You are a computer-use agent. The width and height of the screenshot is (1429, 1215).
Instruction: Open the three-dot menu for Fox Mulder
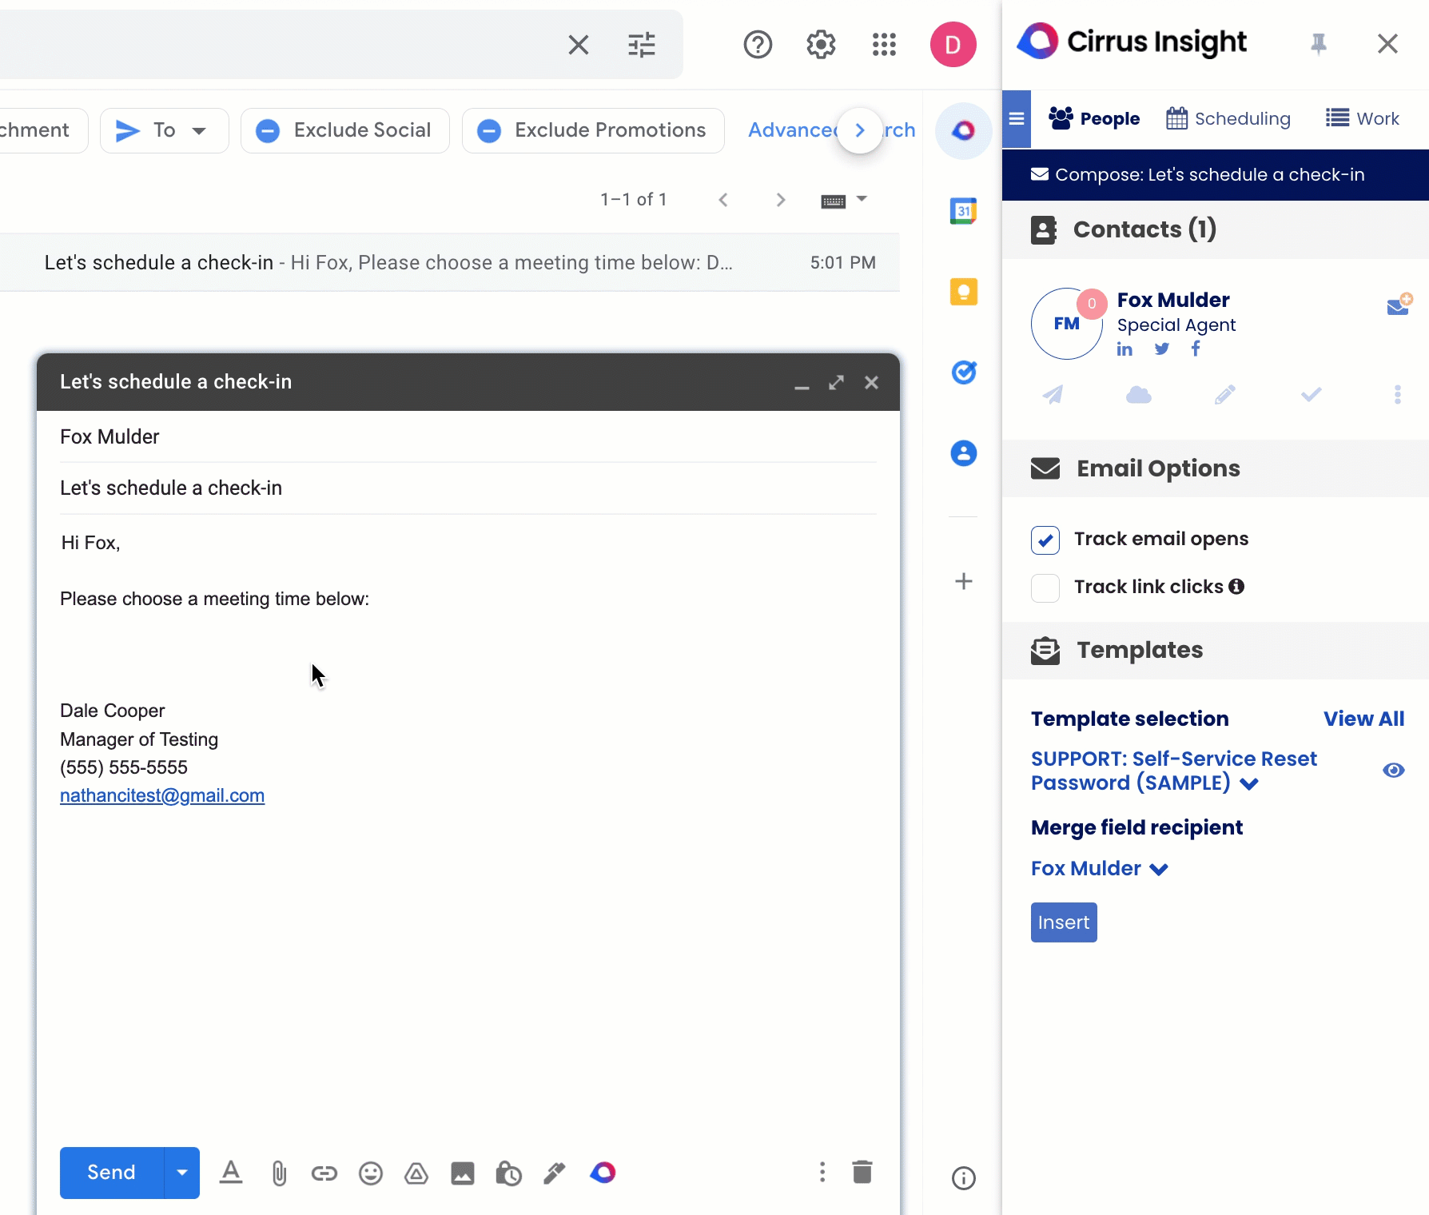pyautogui.click(x=1398, y=394)
